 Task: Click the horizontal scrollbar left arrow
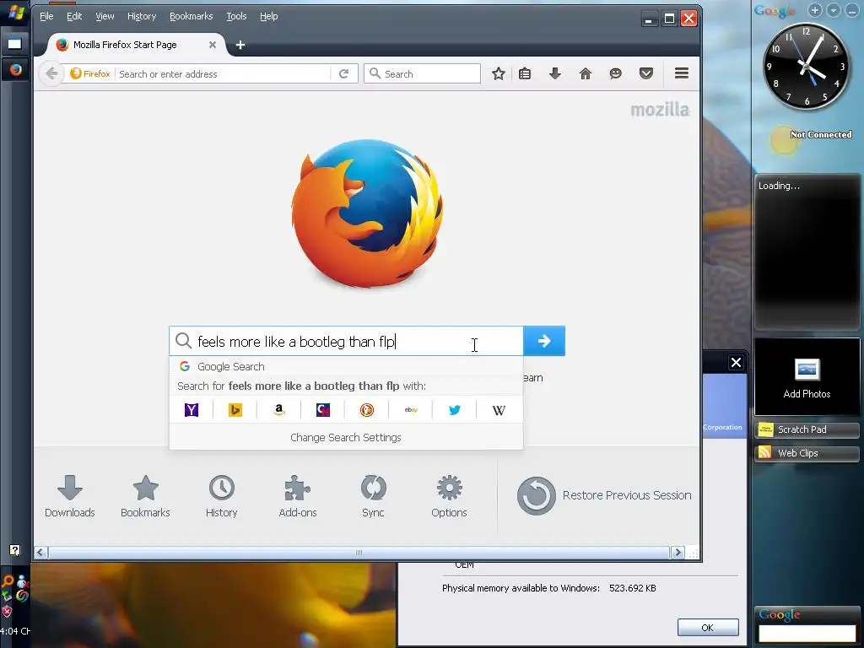40,552
